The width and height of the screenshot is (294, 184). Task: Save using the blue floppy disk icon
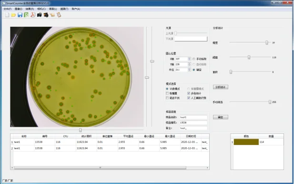tap(20, 15)
